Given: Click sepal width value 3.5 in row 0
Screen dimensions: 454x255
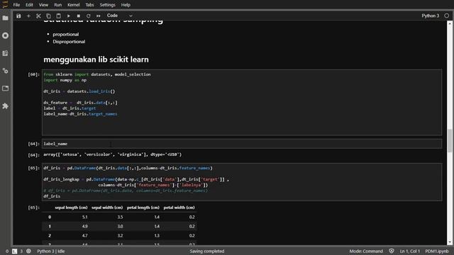Looking at the screenshot, I should point(120,217).
